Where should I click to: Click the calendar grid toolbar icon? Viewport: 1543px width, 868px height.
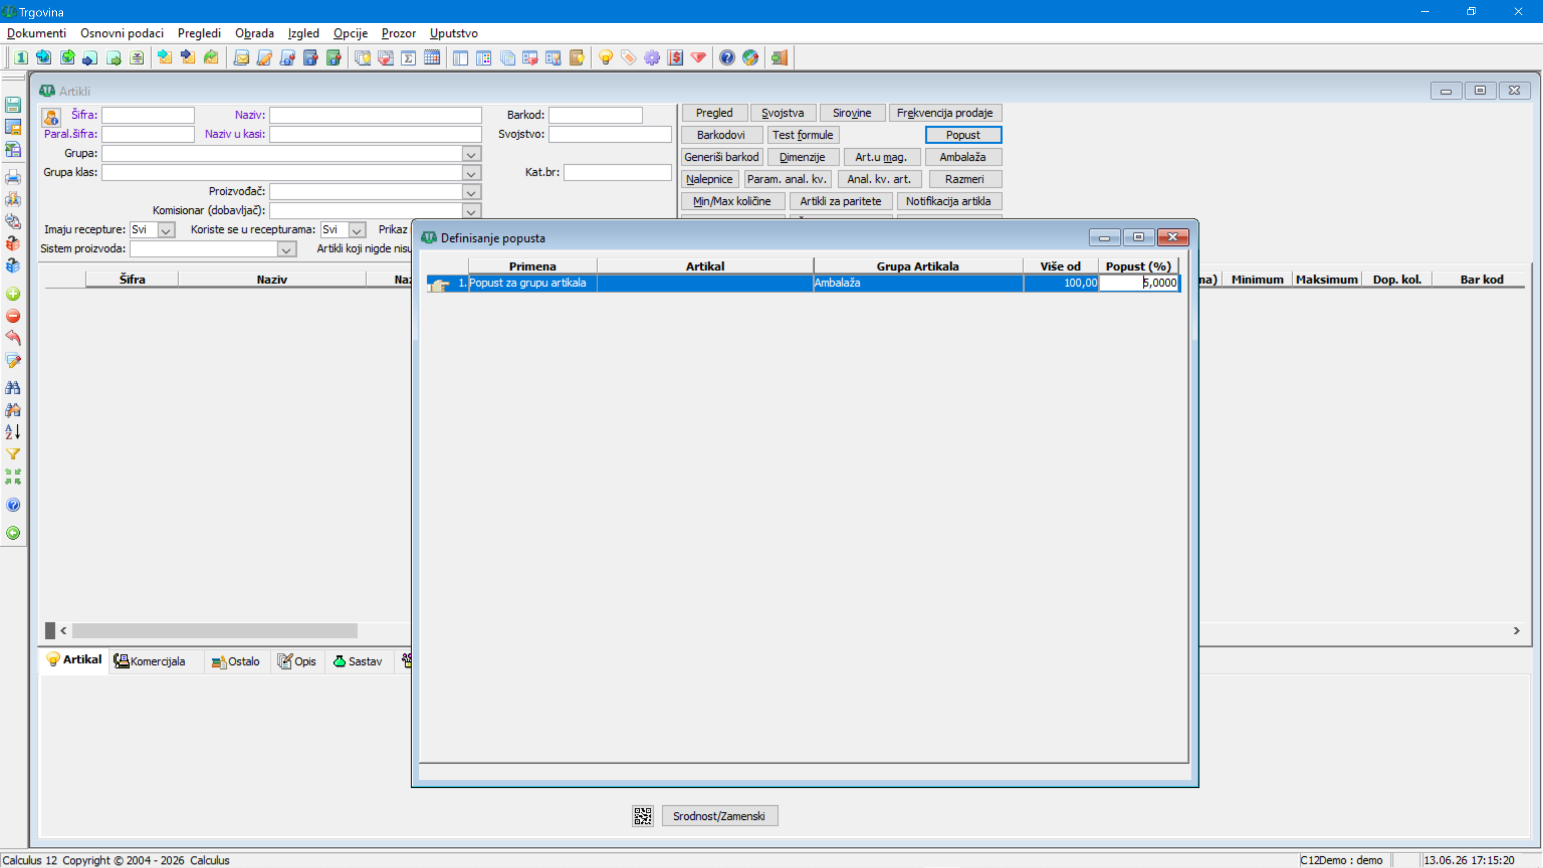click(432, 57)
